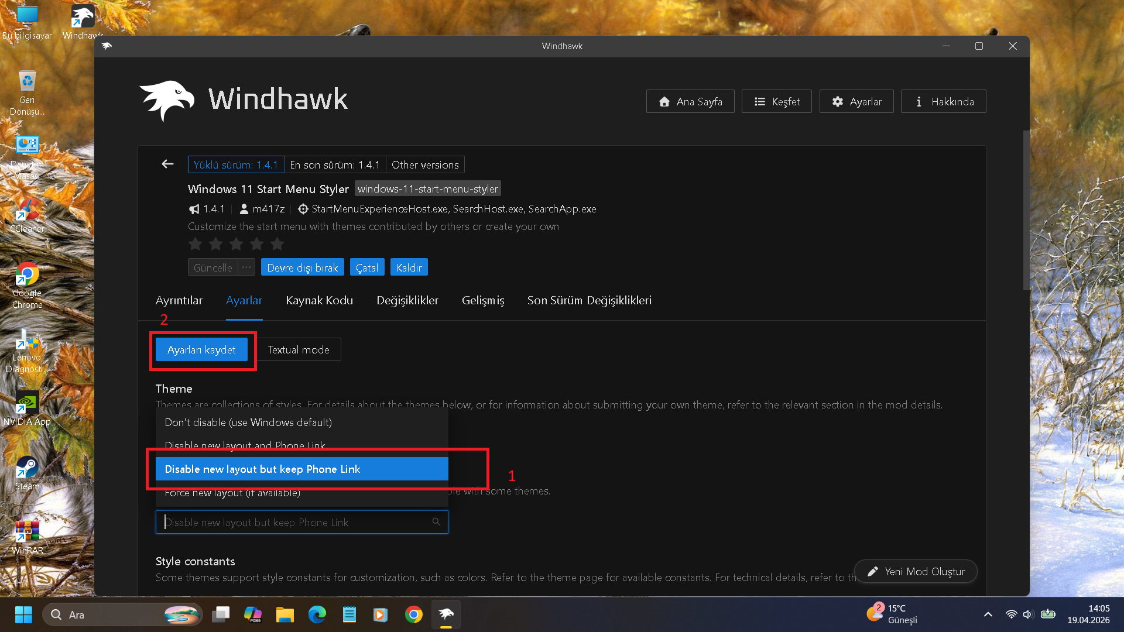Click the Yeni Mod Oluştur button
Viewport: 1124px width, 632px height.
click(916, 571)
